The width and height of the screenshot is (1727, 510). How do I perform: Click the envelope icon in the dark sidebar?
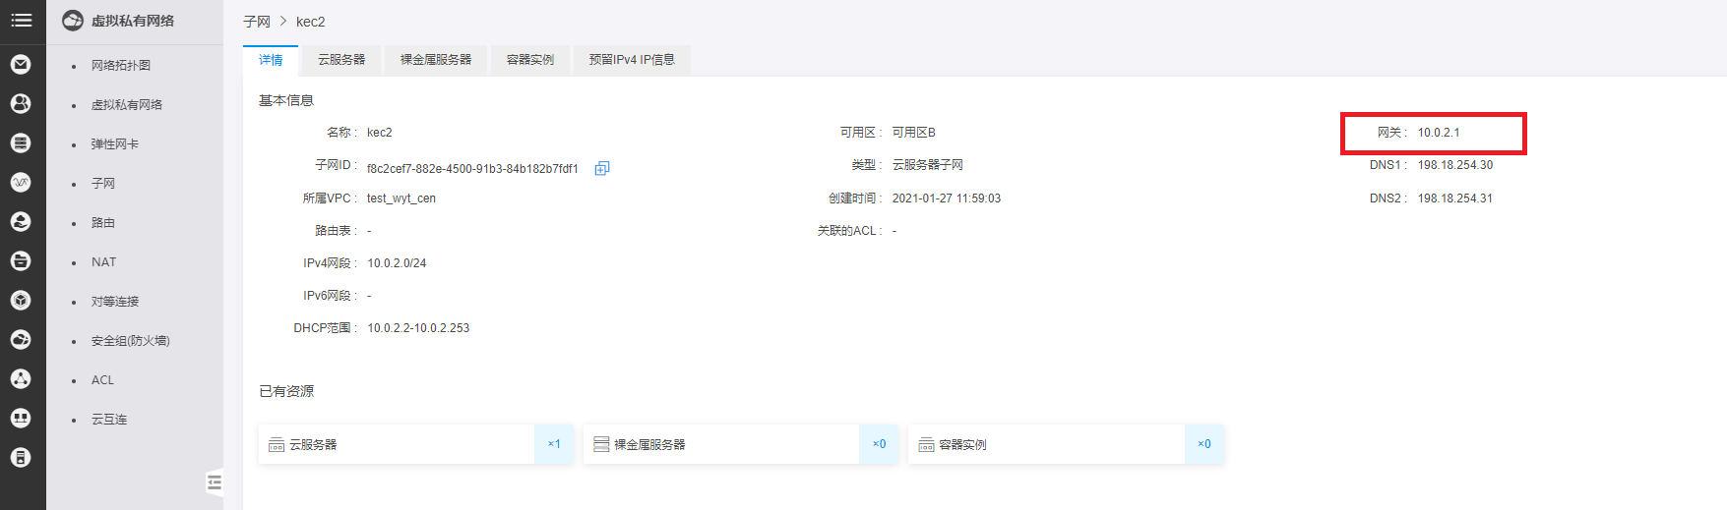(x=21, y=65)
